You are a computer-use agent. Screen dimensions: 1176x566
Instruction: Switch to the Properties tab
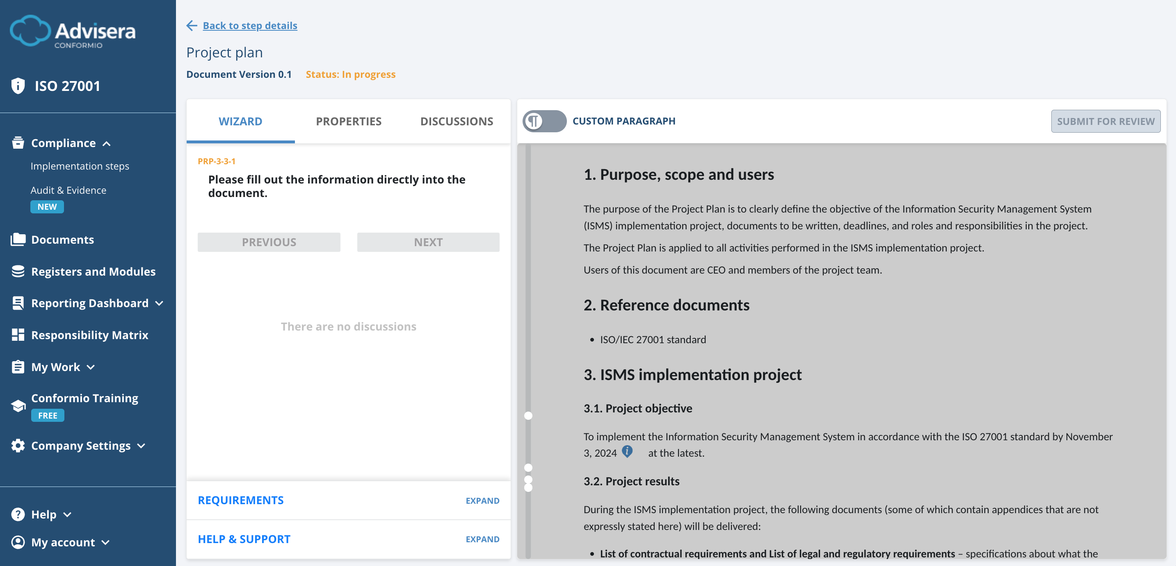[x=348, y=121]
